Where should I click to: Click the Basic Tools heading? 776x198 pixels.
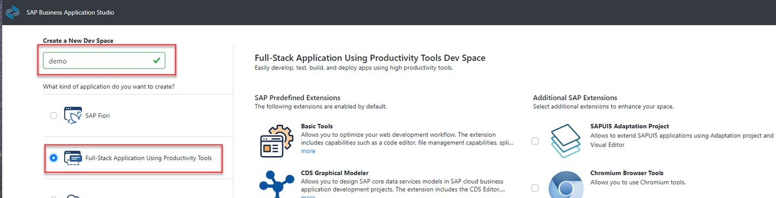point(317,126)
